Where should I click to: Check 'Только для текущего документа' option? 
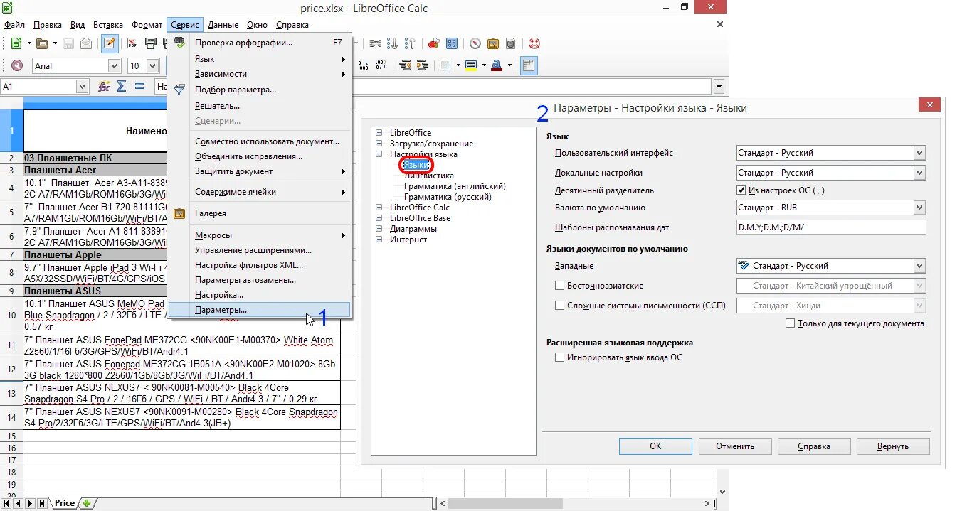pyautogui.click(x=790, y=323)
